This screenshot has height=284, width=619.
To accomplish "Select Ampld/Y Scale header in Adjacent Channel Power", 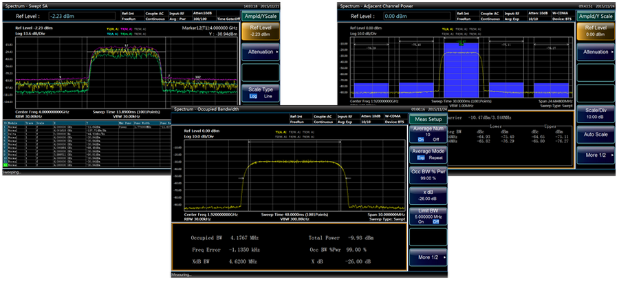I will (596, 16).
